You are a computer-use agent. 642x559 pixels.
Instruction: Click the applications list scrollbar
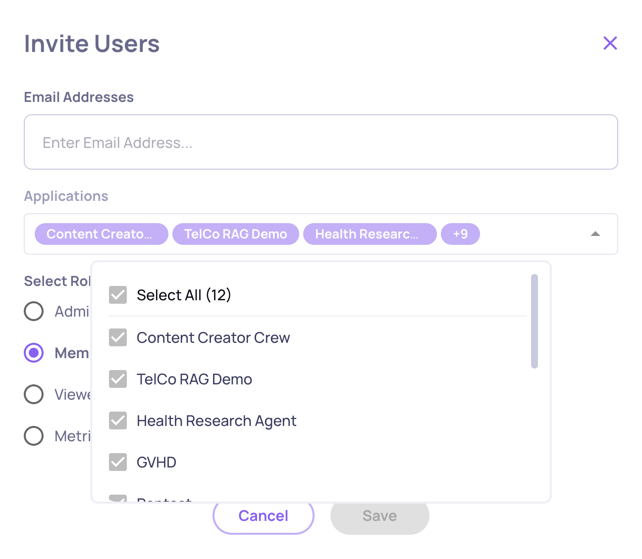(x=534, y=322)
